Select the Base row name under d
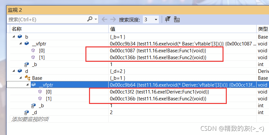The width and height of the screenshot is (269, 135). pos(37,78)
